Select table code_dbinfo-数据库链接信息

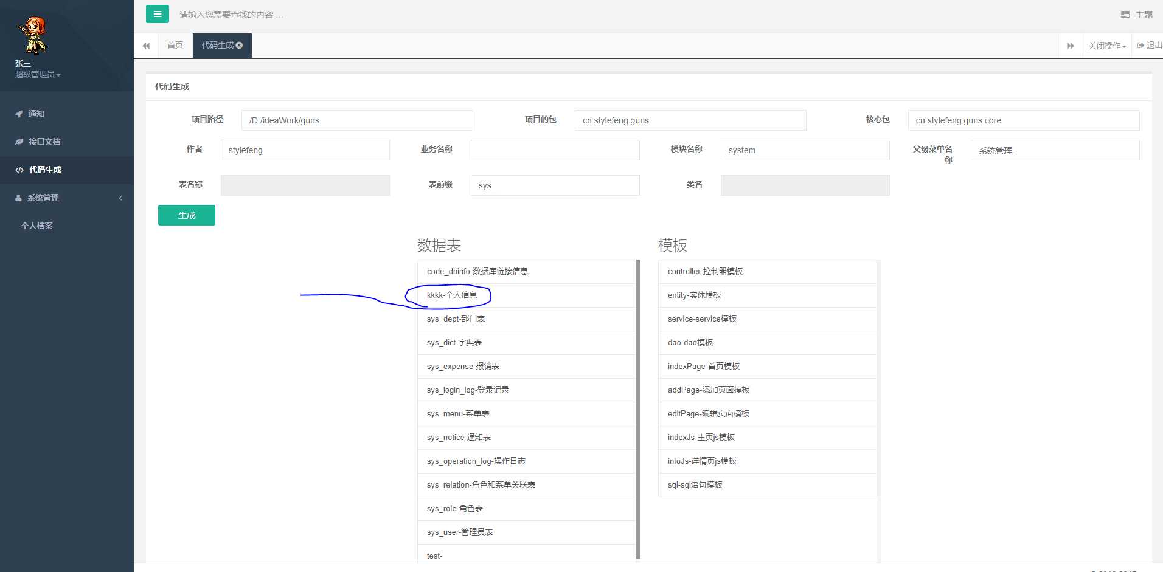point(527,272)
